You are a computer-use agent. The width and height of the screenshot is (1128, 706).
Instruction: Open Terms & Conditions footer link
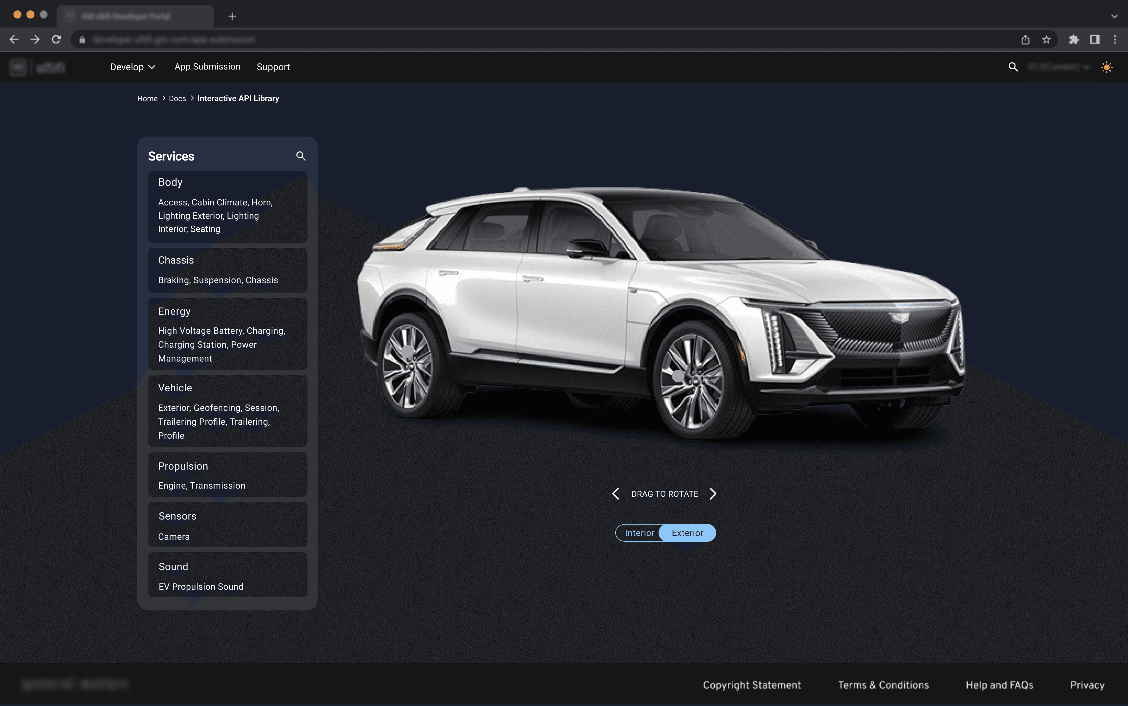883,685
